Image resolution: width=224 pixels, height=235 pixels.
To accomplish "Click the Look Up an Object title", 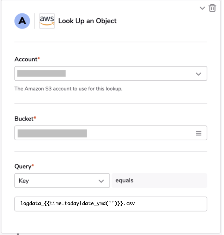I will click(87, 21).
